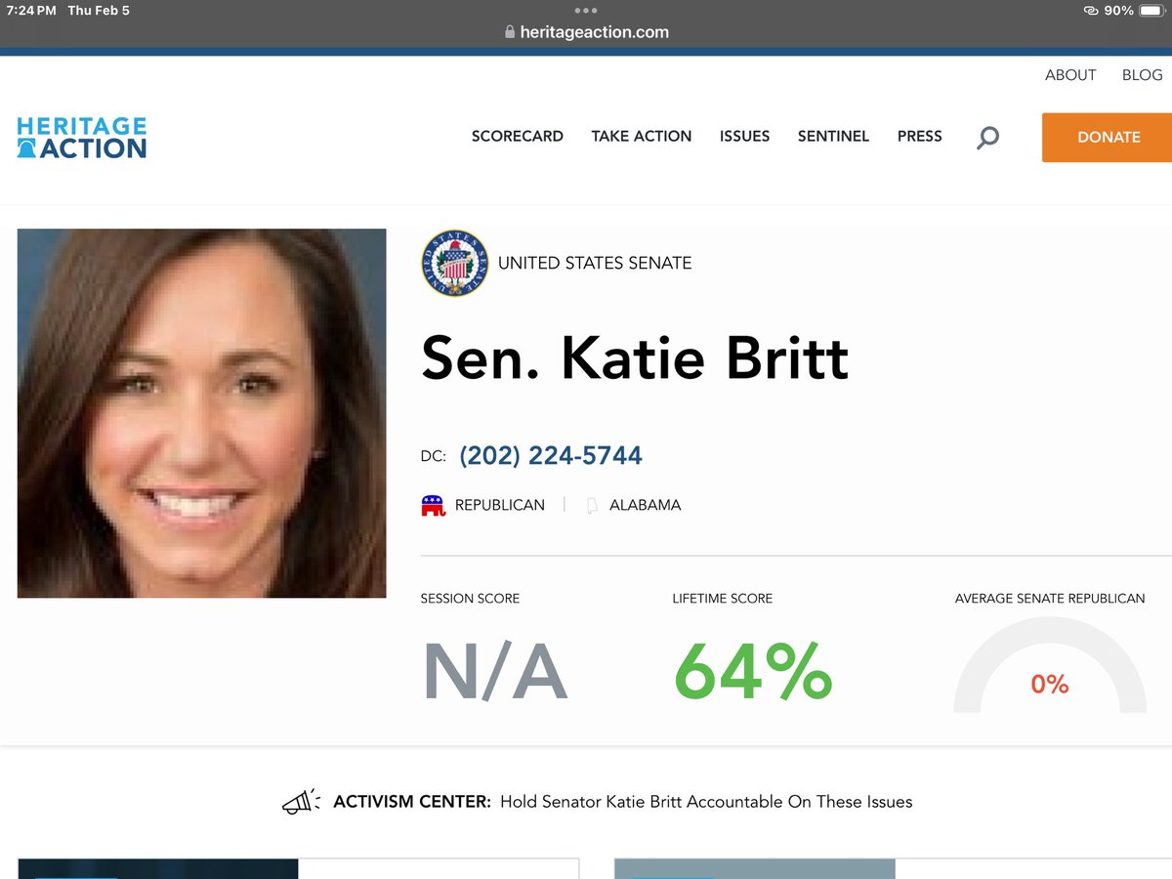
Task: Click the Activism Center heading text
Action: 412,802
